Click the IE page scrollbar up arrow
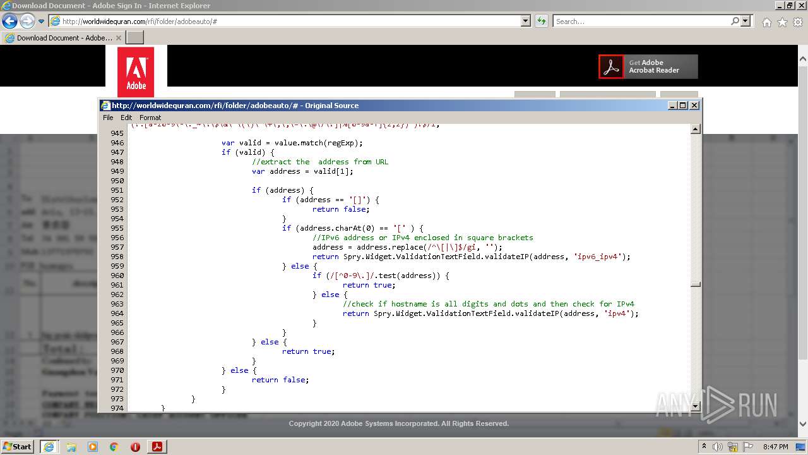808x455 pixels. coord(803,59)
